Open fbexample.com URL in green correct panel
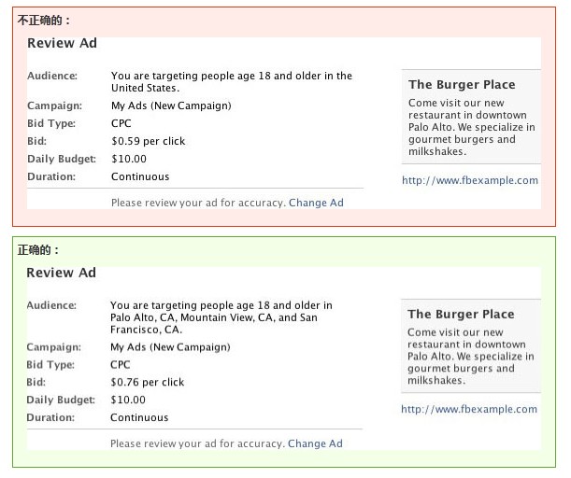Image resolution: width=571 pixels, height=478 pixels. 469,409
